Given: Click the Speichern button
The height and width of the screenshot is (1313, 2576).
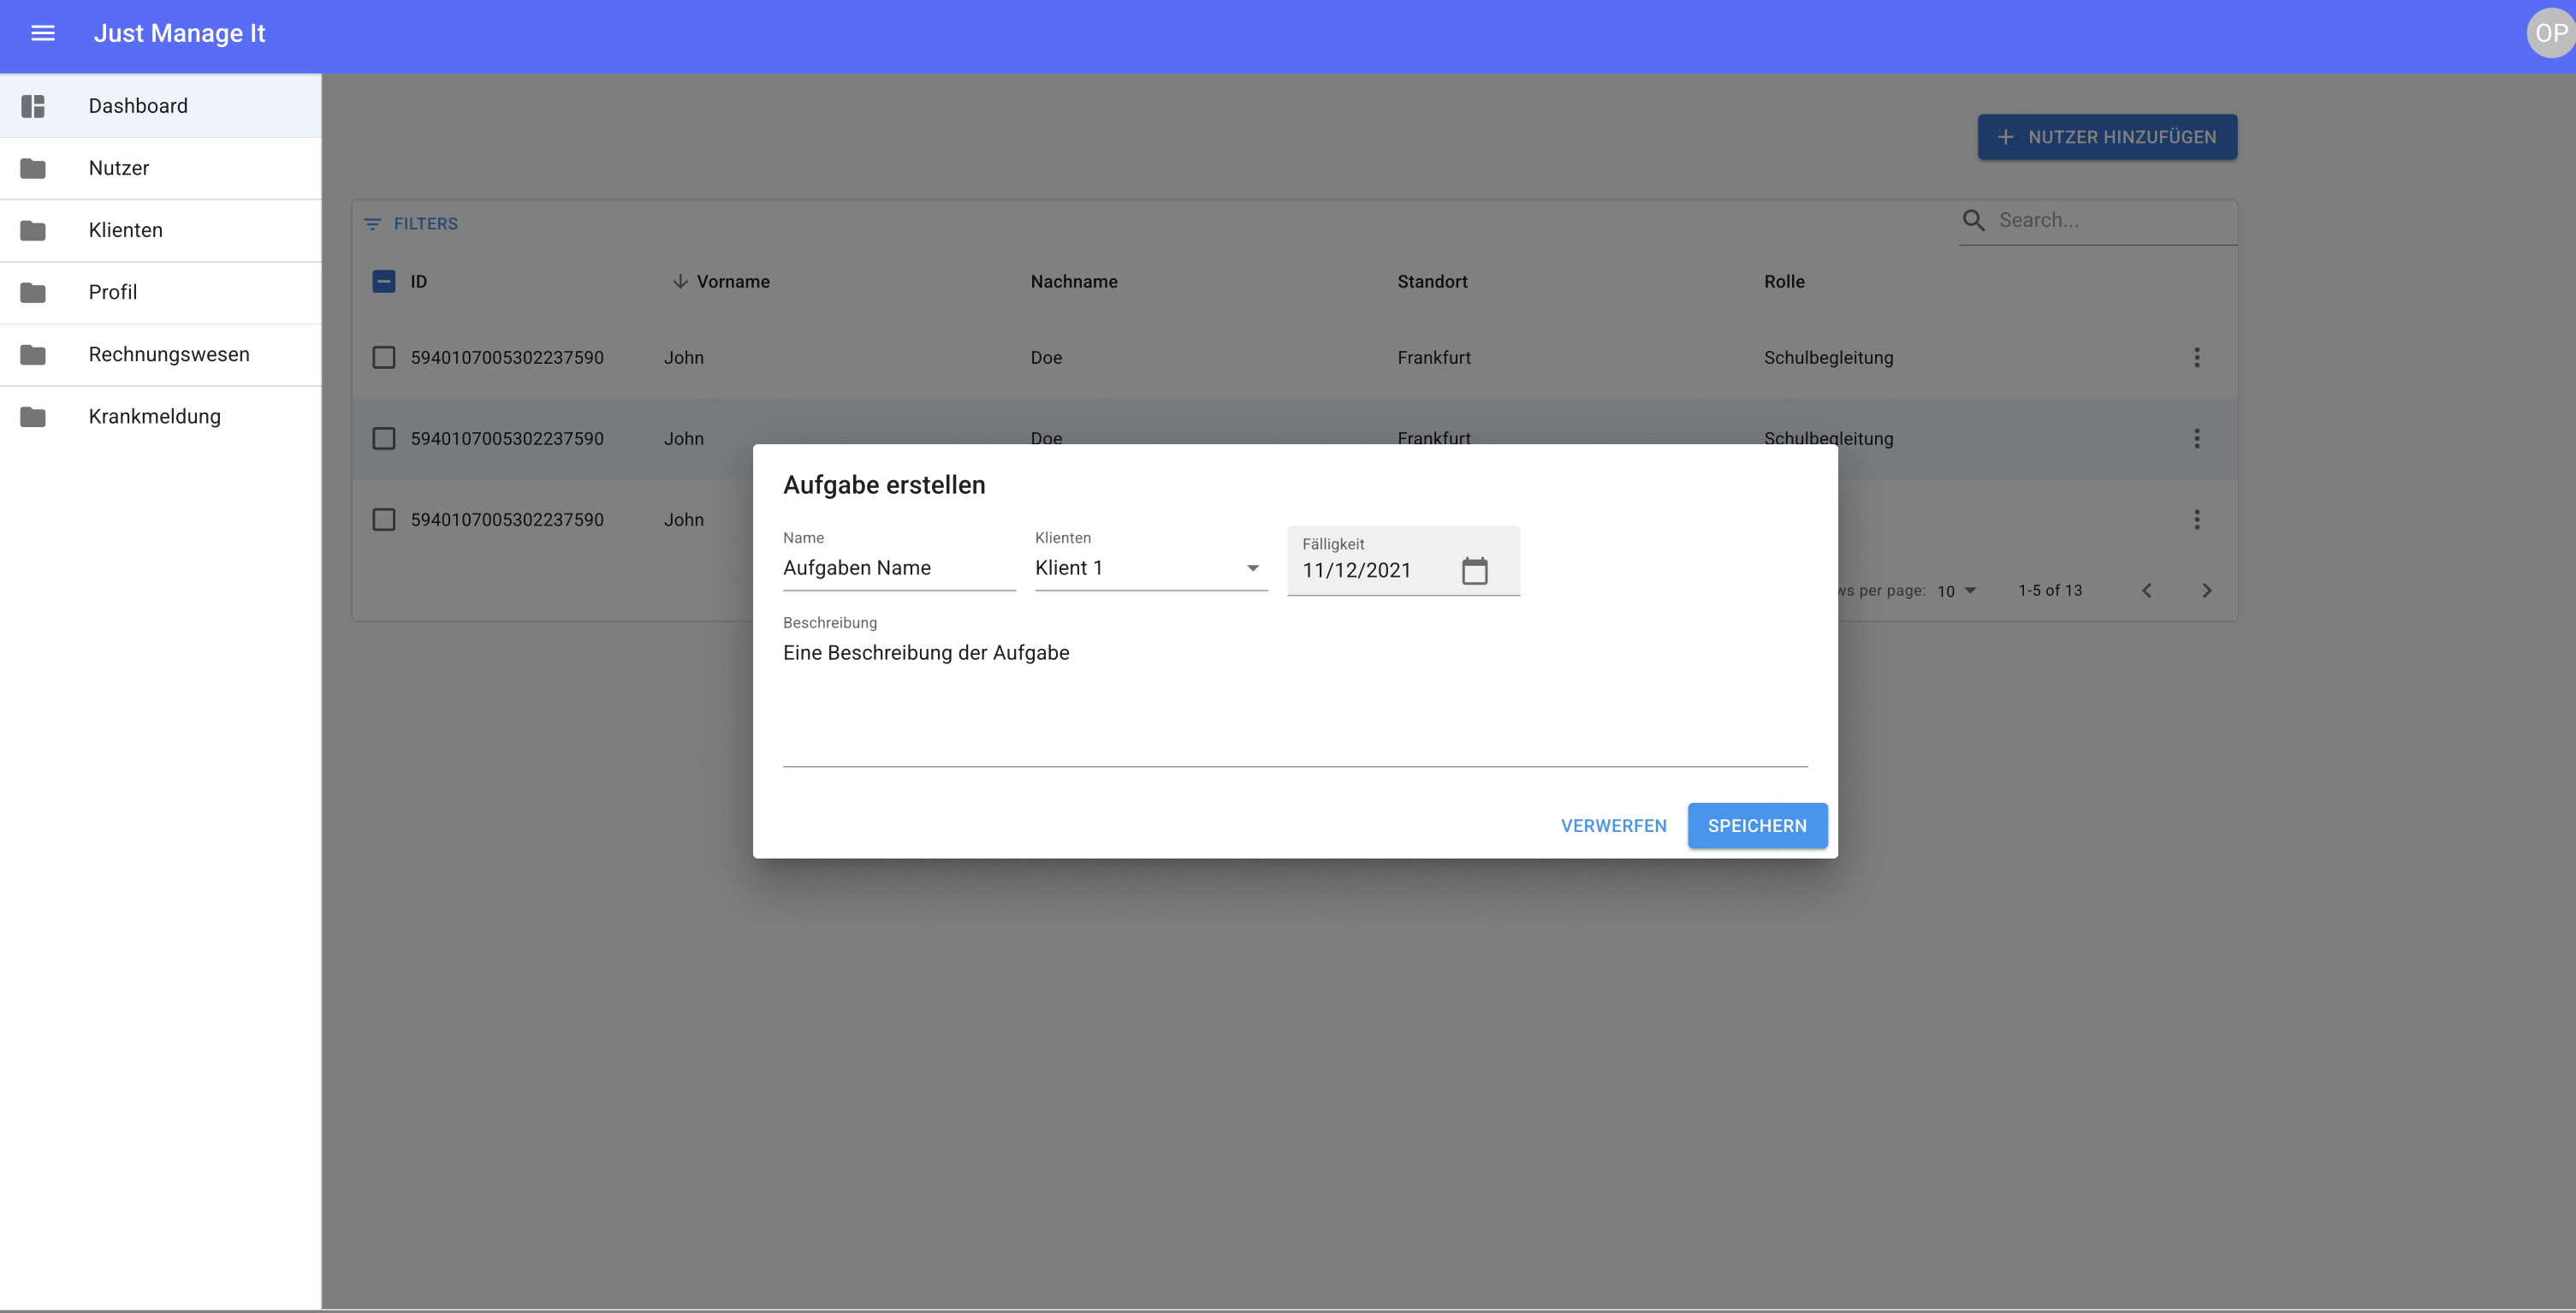Looking at the screenshot, I should pyautogui.click(x=1756, y=826).
